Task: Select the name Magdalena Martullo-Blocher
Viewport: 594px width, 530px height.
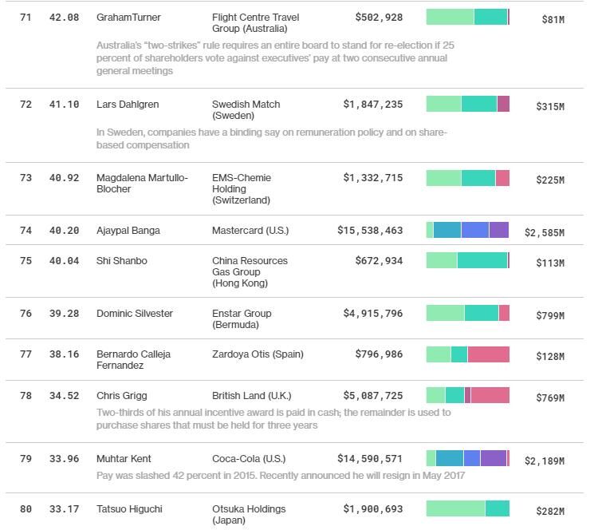Action: coord(142,184)
